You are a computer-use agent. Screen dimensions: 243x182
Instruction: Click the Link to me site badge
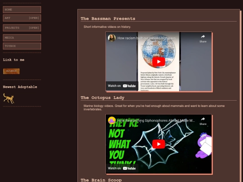click(x=11, y=71)
